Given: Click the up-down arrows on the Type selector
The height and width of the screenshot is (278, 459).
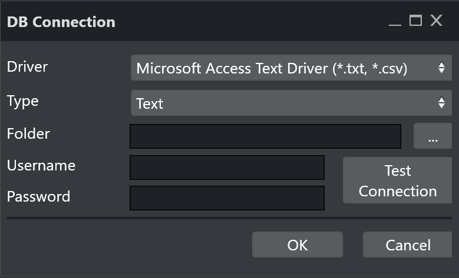Looking at the screenshot, I should click(441, 103).
